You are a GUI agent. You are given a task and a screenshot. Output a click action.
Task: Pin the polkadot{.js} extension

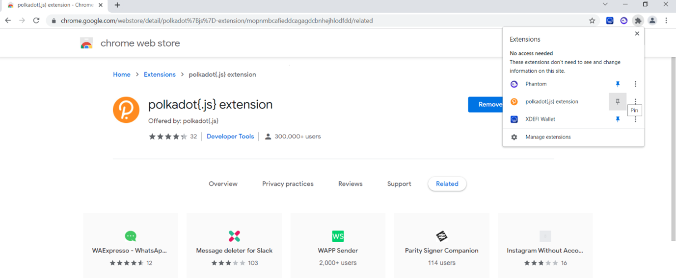(x=618, y=102)
